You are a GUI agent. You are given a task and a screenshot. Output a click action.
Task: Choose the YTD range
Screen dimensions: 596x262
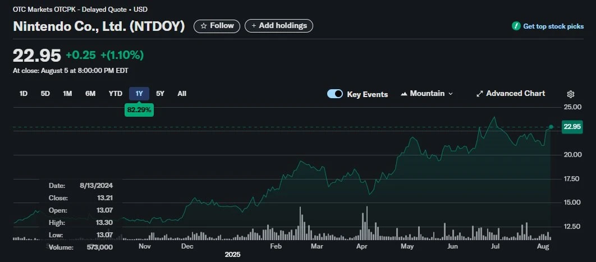click(x=115, y=93)
